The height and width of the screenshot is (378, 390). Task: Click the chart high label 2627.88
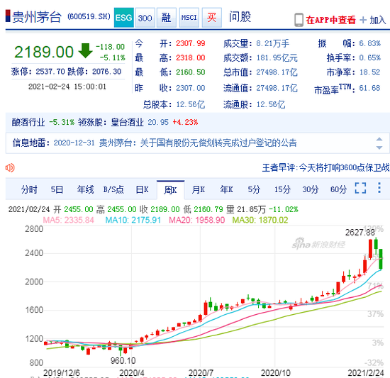pyautogui.click(x=360, y=233)
